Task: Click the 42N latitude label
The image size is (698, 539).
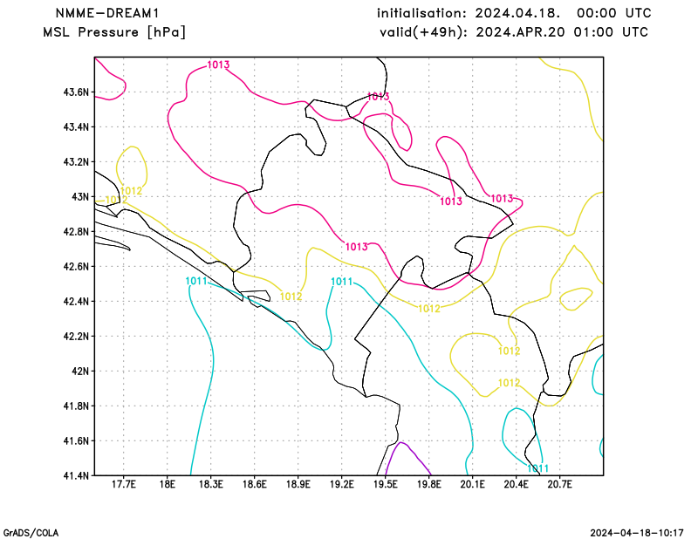Action: pyautogui.click(x=80, y=372)
